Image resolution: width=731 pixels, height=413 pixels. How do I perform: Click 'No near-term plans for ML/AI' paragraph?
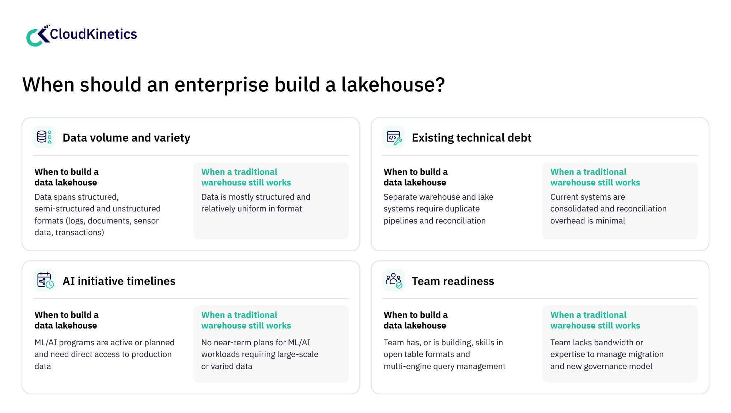point(260,354)
